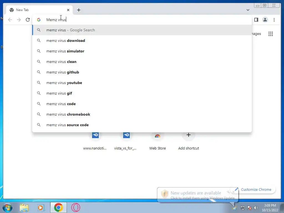Toggle the Chrome side panel icon
Viewport: 284px width, 213px height.
[x=256, y=20]
